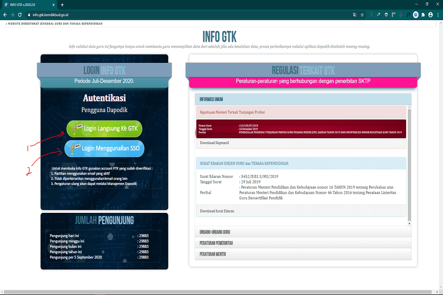Click the Download Surat Edaran link
The image size is (443, 295).
point(217,211)
